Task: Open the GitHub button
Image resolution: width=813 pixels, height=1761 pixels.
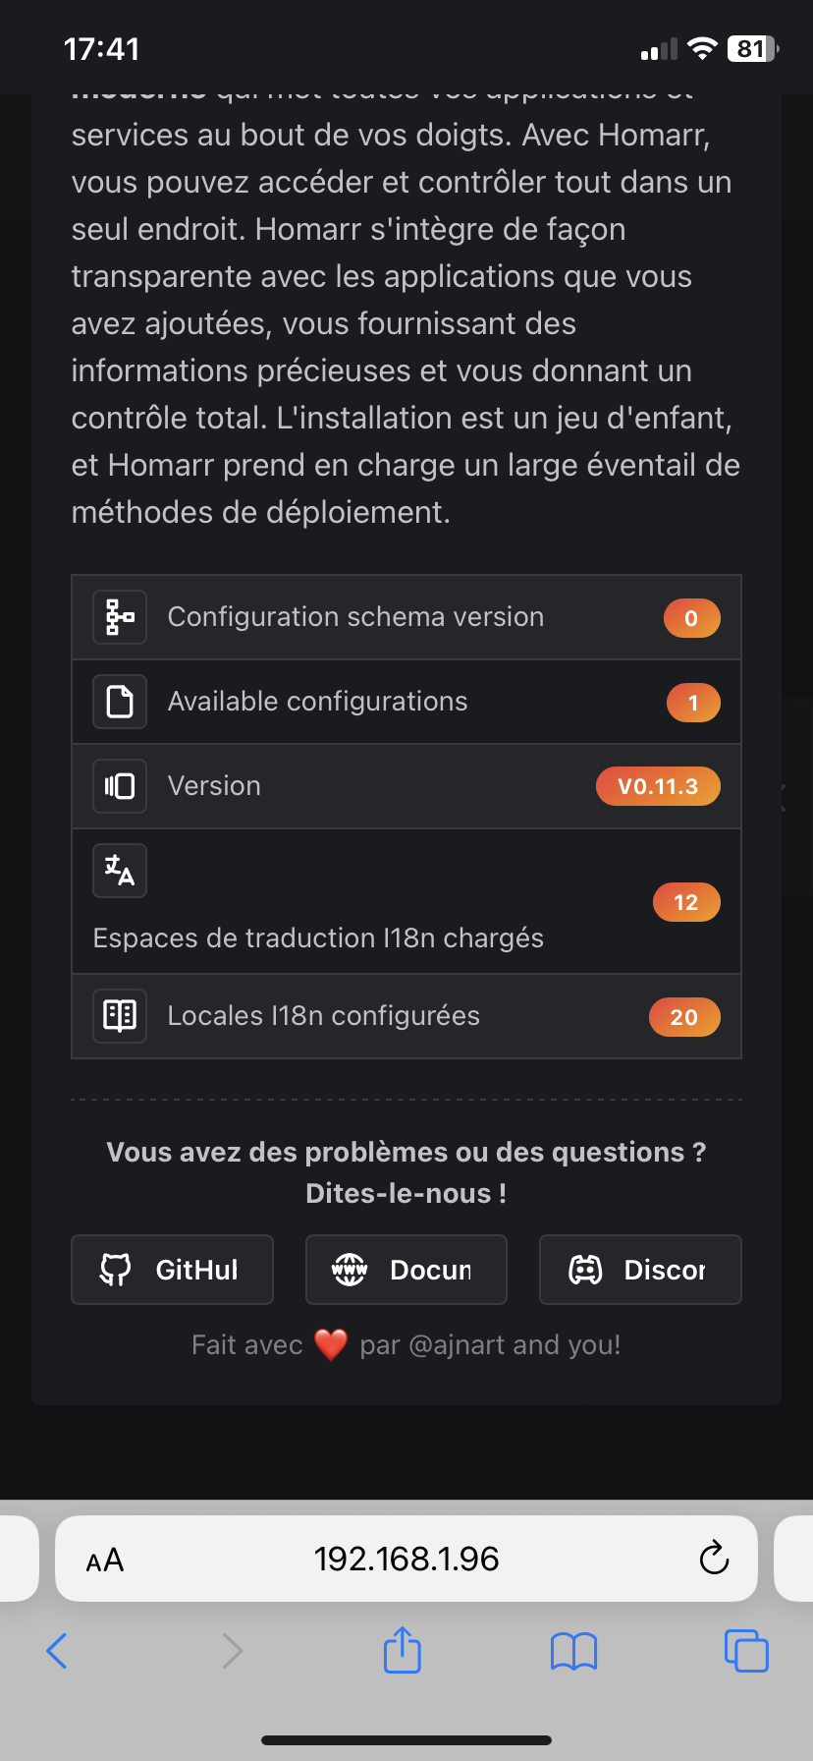Action: point(172,1269)
